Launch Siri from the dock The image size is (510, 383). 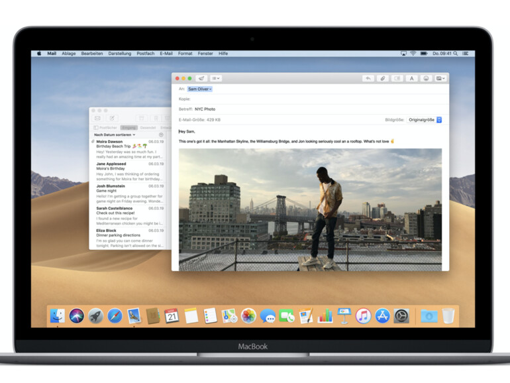pos(77,315)
